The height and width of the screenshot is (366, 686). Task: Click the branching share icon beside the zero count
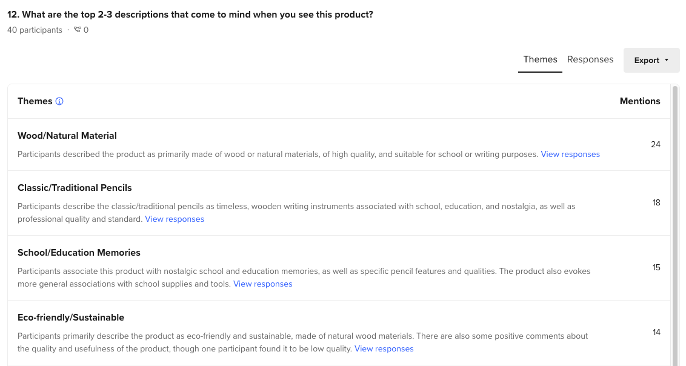77,30
